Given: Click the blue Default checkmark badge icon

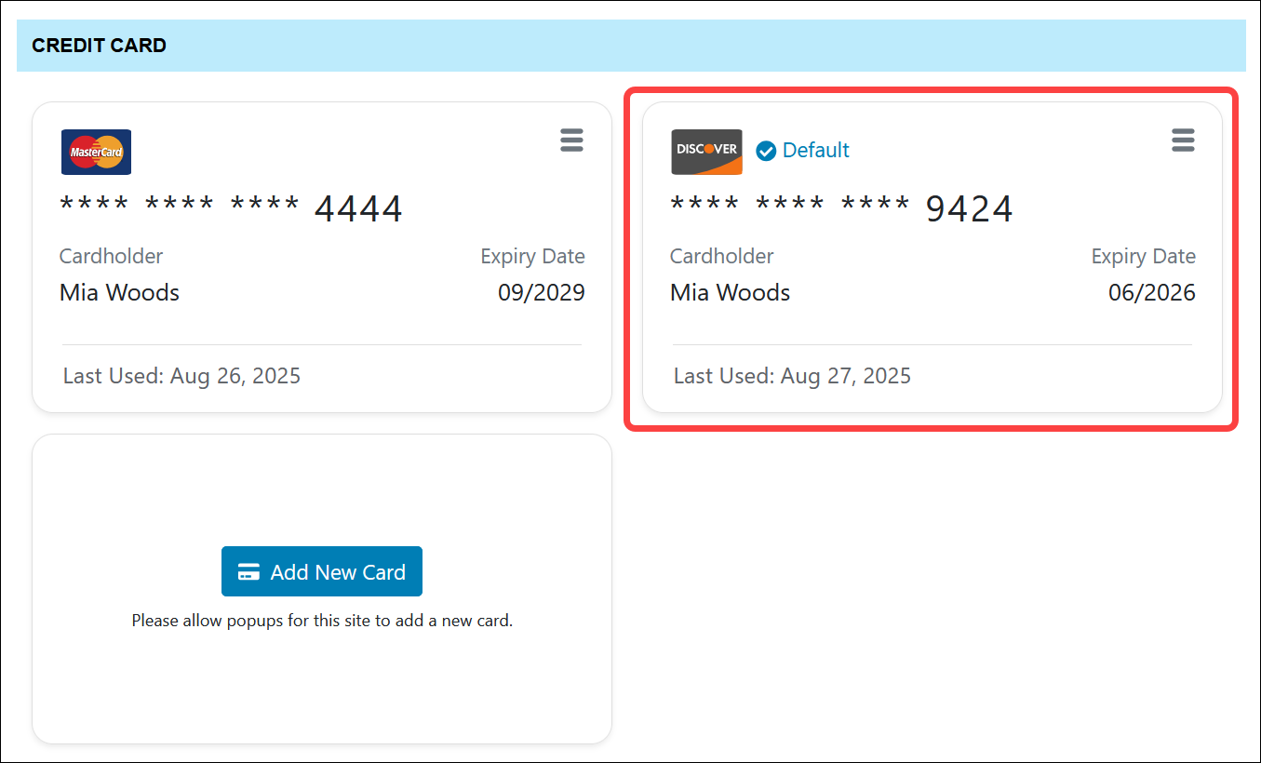Looking at the screenshot, I should pyautogui.click(x=766, y=151).
